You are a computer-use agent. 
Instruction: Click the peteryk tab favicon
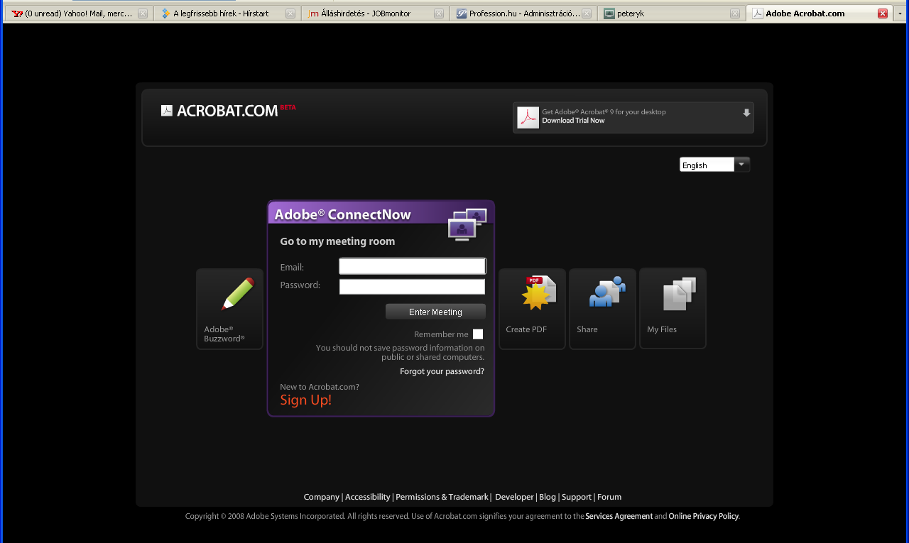point(609,13)
